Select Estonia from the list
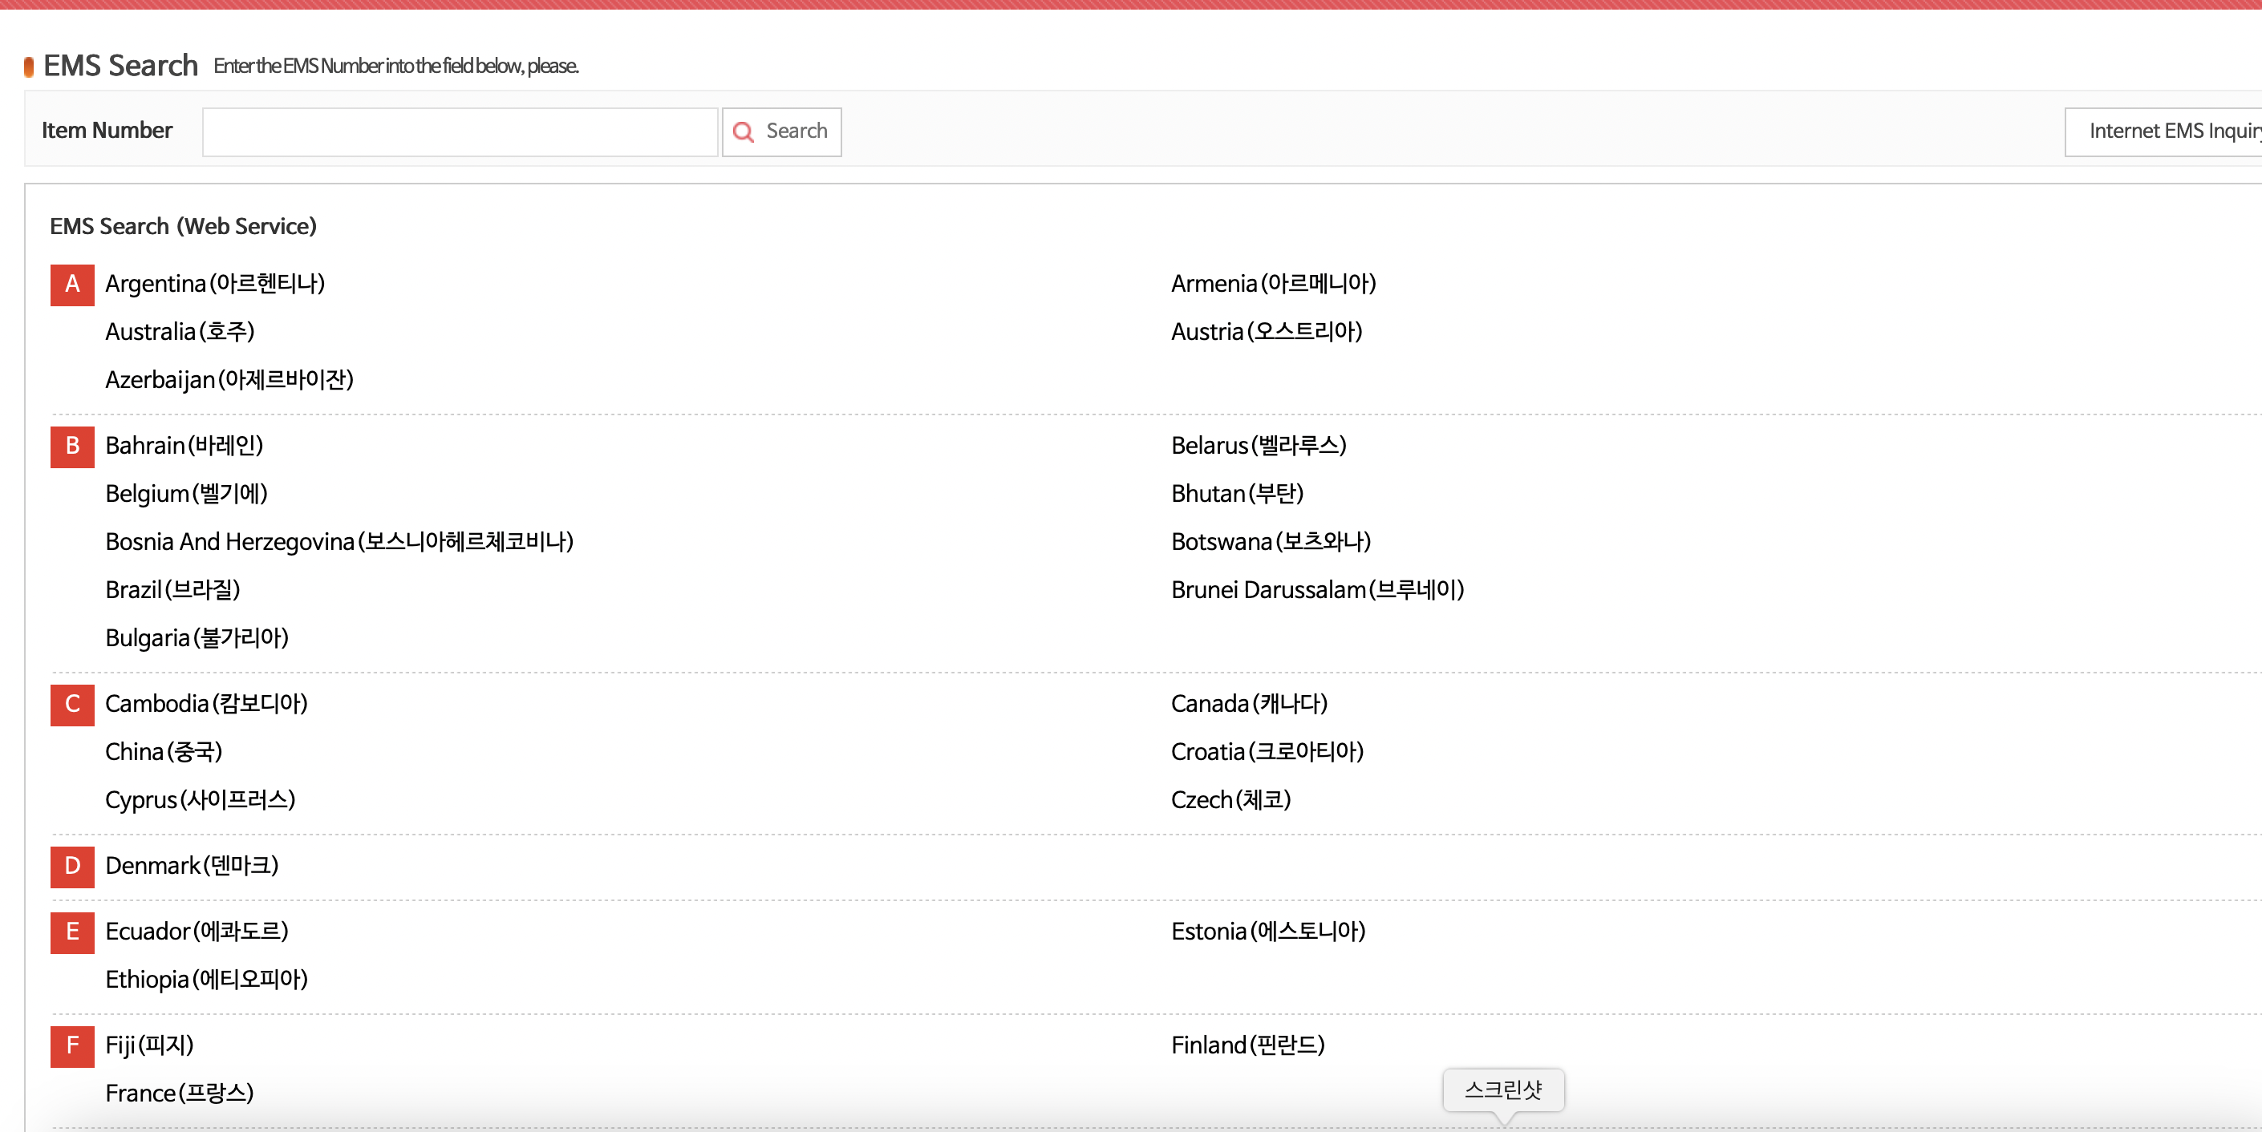The width and height of the screenshot is (2262, 1132). (x=1267, y=932)
